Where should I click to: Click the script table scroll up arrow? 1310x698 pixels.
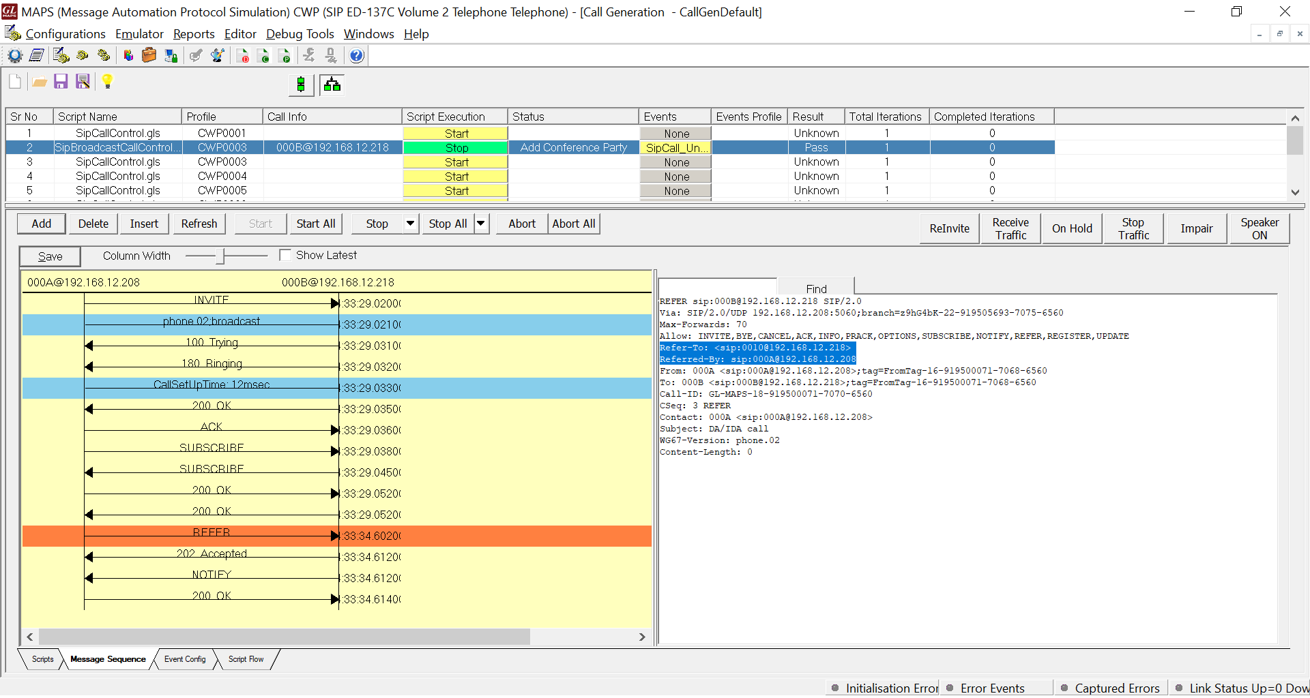1295,118
